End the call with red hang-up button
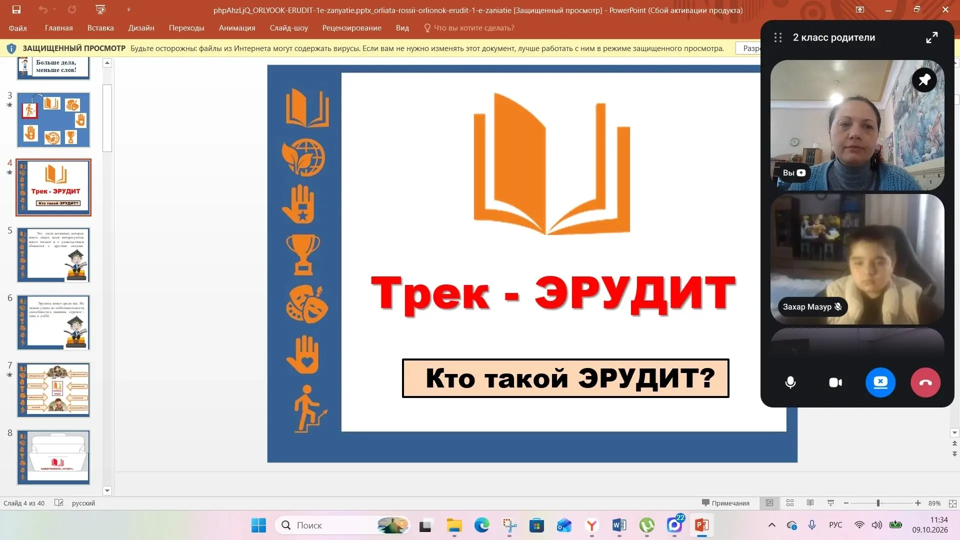Screen dimensions: 960x540 pos(925,382)
